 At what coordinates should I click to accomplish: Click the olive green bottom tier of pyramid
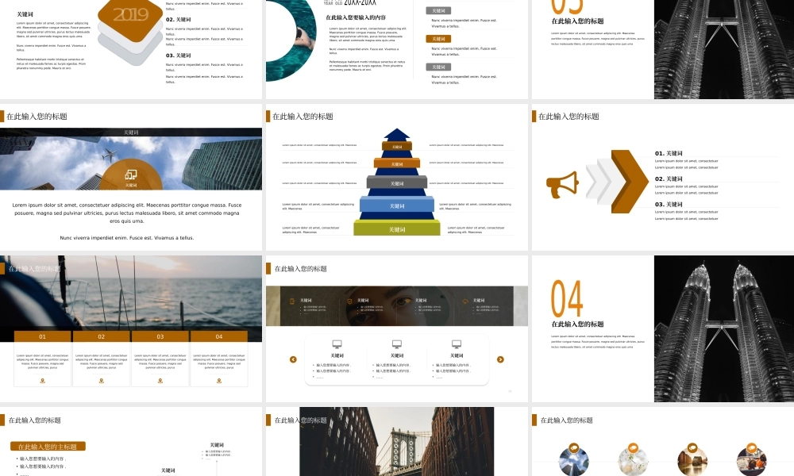point(397,229)
